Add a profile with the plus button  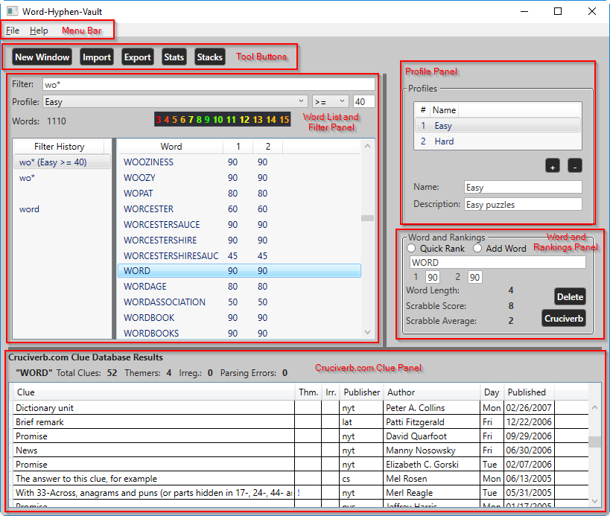[x=553, y=166]
